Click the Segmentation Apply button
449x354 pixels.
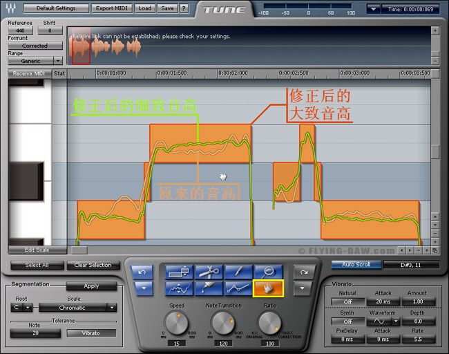[92, 286]
